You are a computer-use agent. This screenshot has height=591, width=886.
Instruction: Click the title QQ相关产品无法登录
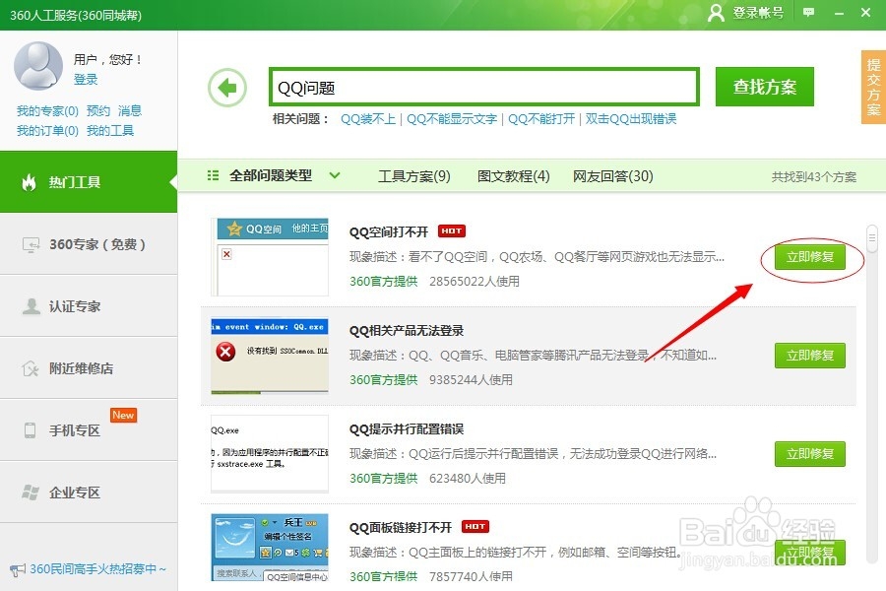point(407,330)
